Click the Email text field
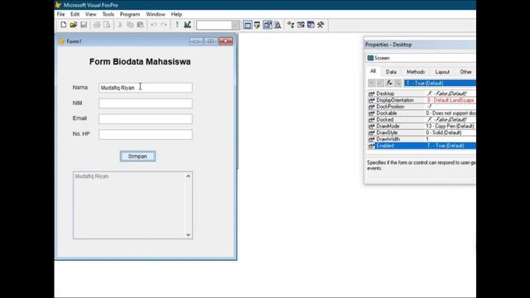 pos(146,118)
